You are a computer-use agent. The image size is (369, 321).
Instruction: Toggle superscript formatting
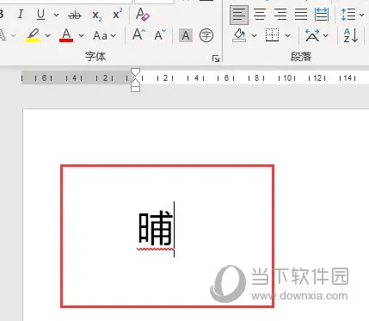pyautogui.click(x=117, y=15)
